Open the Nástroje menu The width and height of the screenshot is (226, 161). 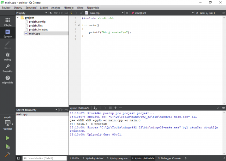pyautogui.click(x=69, y=8)
